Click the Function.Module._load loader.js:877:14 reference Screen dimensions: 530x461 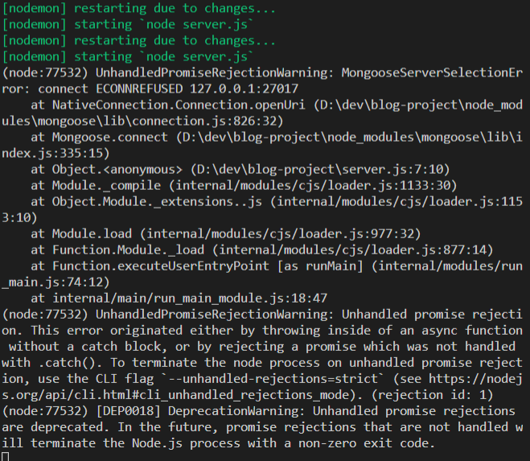pos(273,250)
